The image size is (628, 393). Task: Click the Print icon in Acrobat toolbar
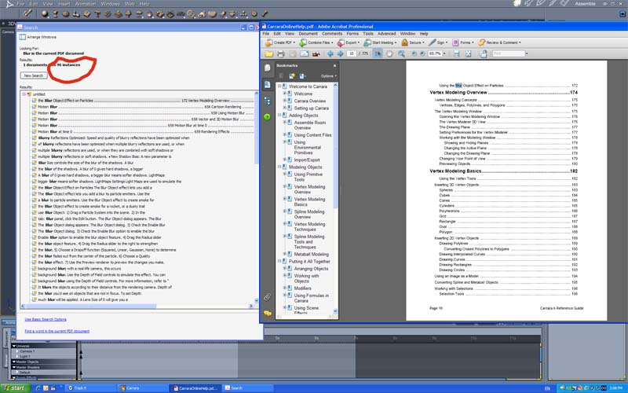(281, 53)
